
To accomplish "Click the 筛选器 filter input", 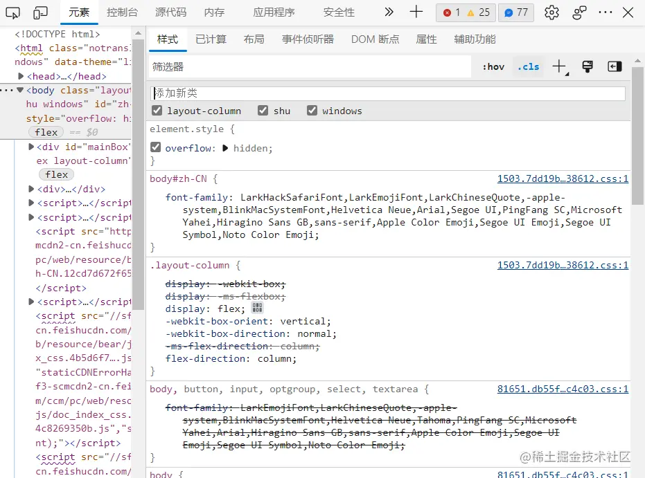I will [310, 66].
